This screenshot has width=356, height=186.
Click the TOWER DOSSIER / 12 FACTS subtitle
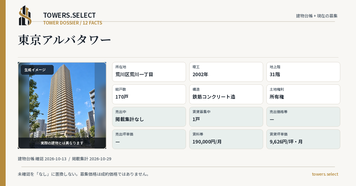73,23
